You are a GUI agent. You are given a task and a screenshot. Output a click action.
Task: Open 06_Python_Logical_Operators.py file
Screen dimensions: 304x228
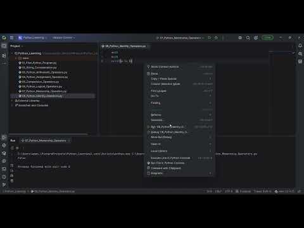pyautogui.click(x=41, y=87)
